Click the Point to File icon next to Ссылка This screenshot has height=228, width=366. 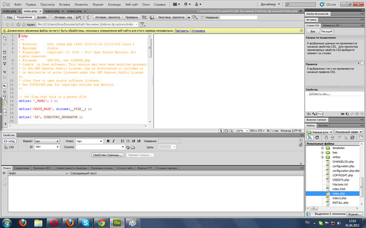tap(127, 147)
